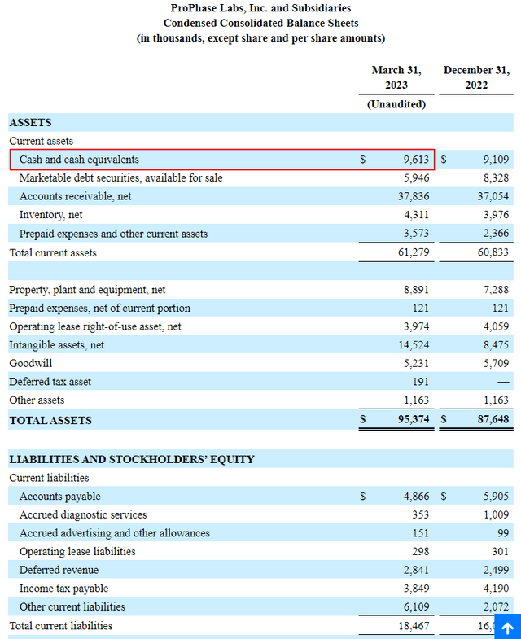Select the 'Income tax payable' label

[x=64, y=589]
